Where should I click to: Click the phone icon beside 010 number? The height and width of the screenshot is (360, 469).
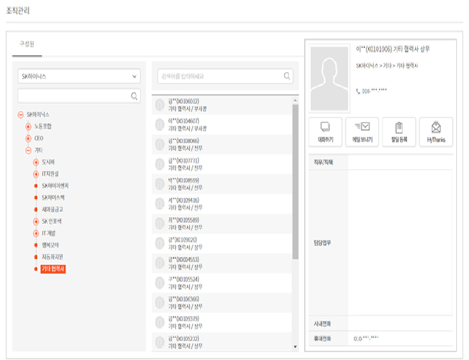point(358,91)
